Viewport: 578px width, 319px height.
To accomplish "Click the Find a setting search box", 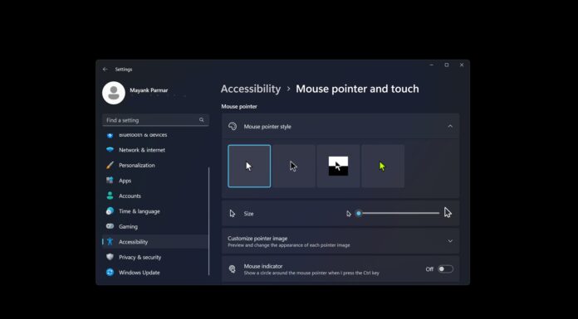I will pos(155,120).
